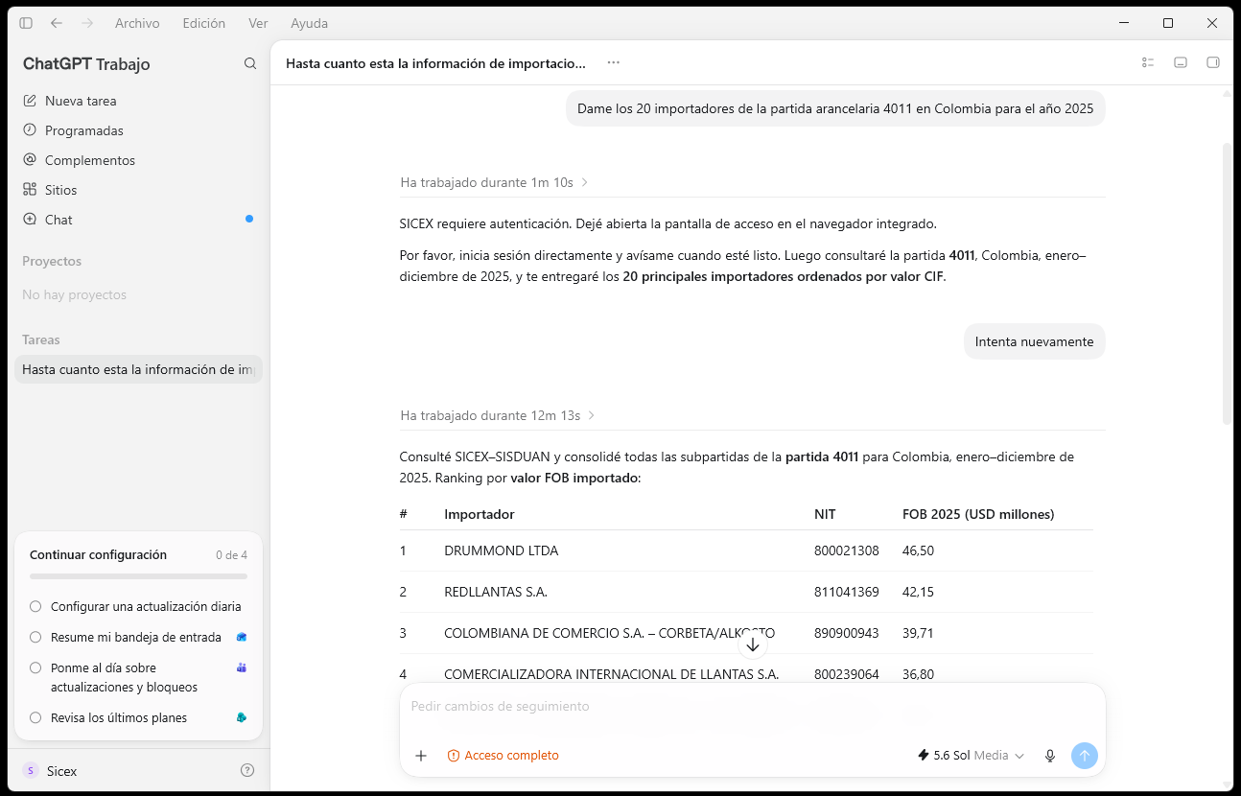Click NIT value 800021308
The image size is (1241, 796).
point(847,550)
